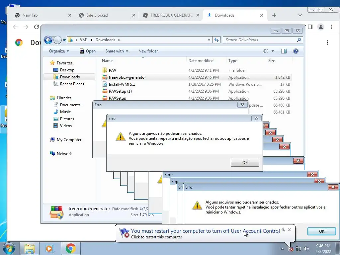Screen dimensions: 340x255
Task: Click OK in the bottom-right Erro dialog
Action: pos(321,231)
